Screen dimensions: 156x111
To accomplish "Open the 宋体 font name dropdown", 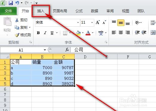I will (x=78, y=22).
